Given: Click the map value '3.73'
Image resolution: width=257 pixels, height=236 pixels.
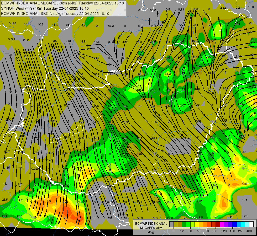Looking at the screenshot, I should [x=215, y=217].
